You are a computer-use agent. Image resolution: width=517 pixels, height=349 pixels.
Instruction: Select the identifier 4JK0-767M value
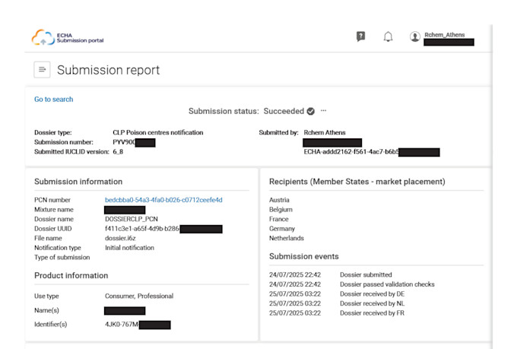122,324
